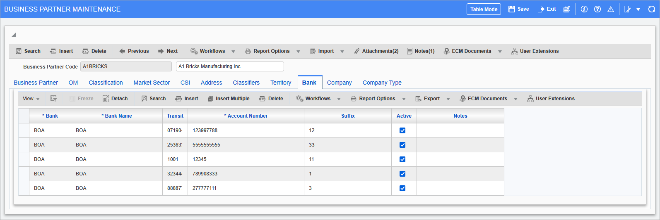The width and height of the screenshot is (660, 220).
Task: Click the edit page pencil icon
Action: pyautogui.click(x=628, y=9)
